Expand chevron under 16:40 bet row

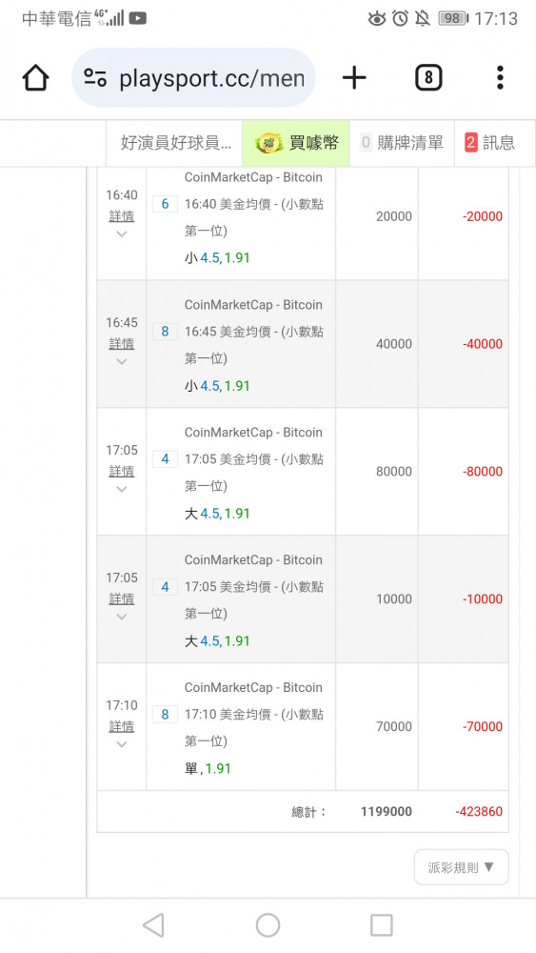click(x=122, y=234)
